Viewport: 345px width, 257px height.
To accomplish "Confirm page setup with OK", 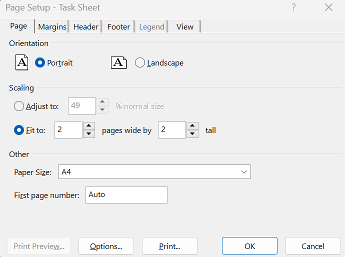I will 249,246.
